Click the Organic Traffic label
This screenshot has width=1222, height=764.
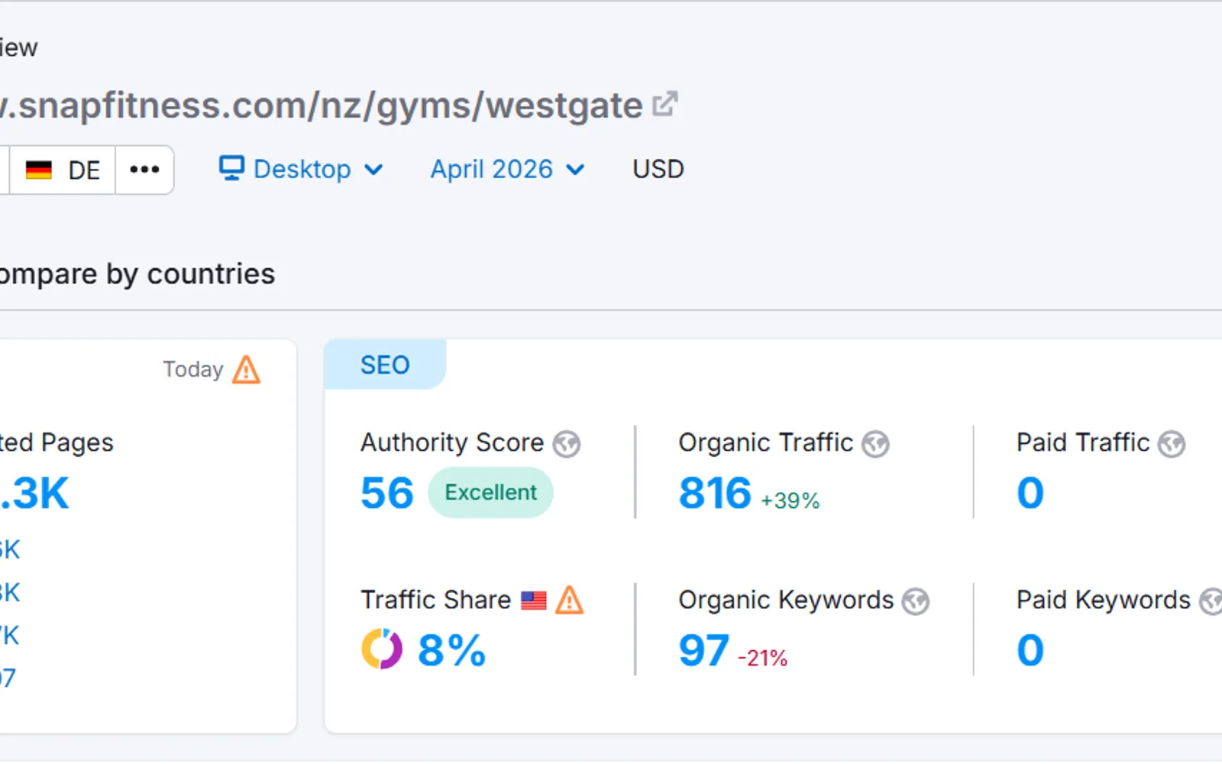[765, 442]
